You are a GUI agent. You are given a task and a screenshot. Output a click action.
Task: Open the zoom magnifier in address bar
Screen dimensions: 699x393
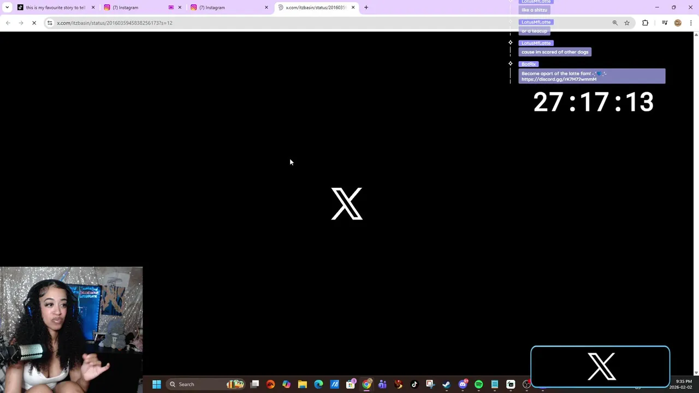(x=615, y=23)
